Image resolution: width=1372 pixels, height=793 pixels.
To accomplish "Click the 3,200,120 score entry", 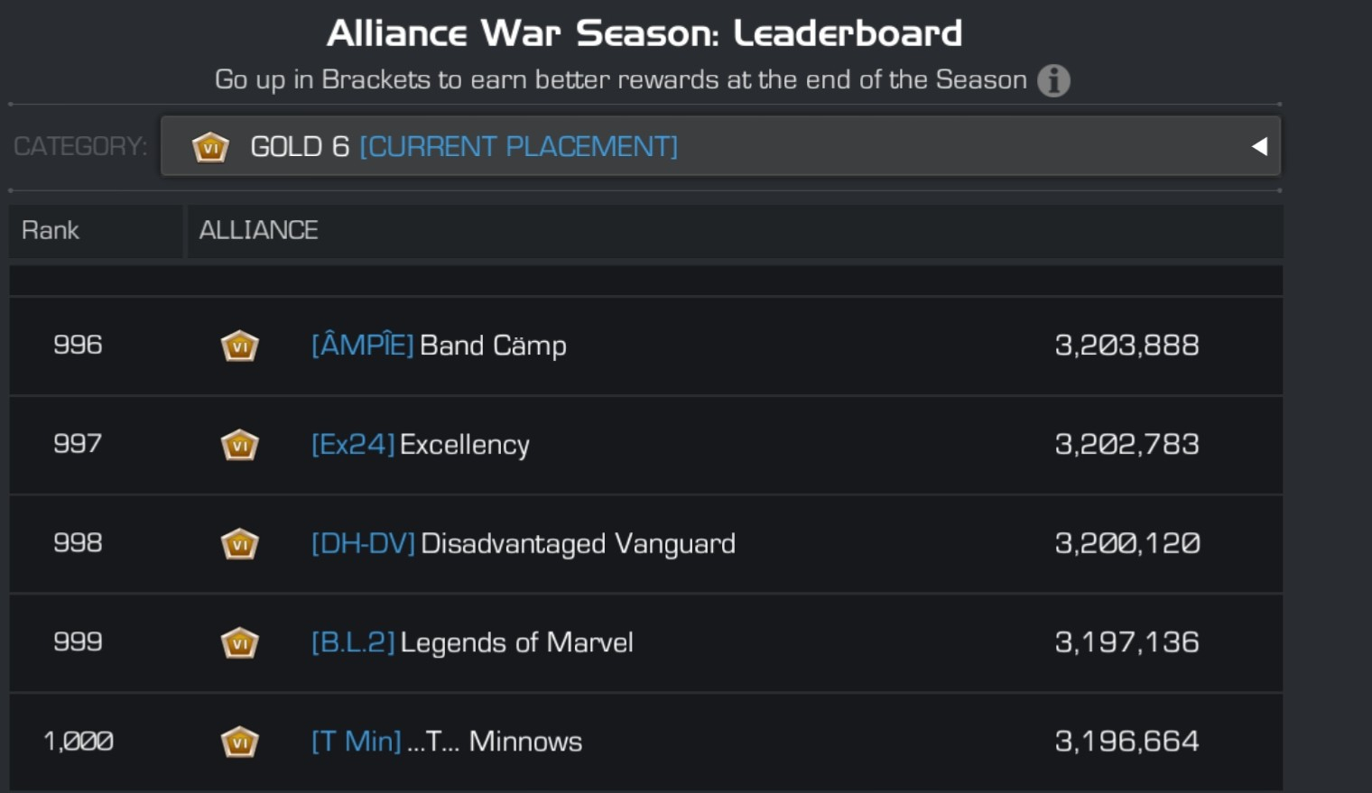I will coord(1127,543).
